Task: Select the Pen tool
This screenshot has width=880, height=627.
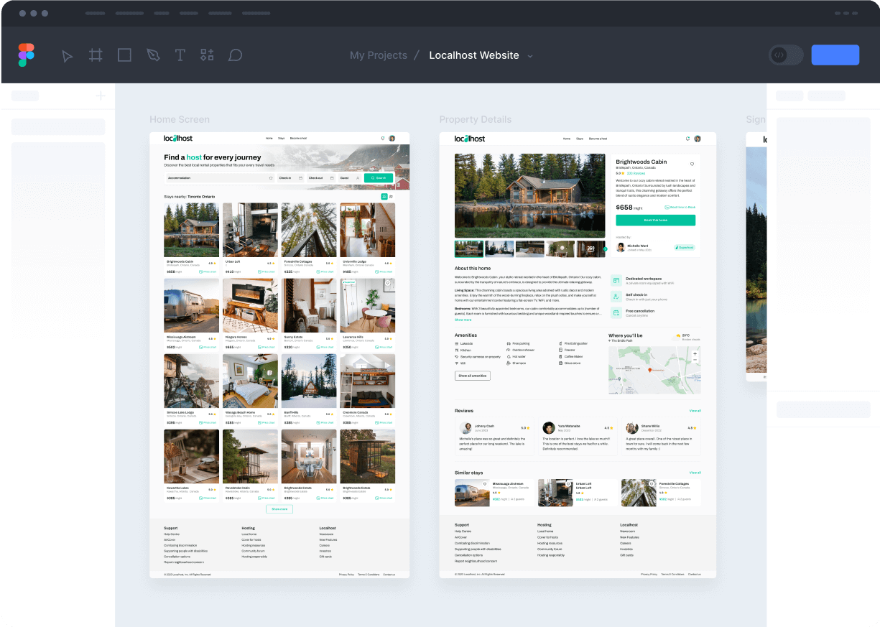Action: coord(153,55)
